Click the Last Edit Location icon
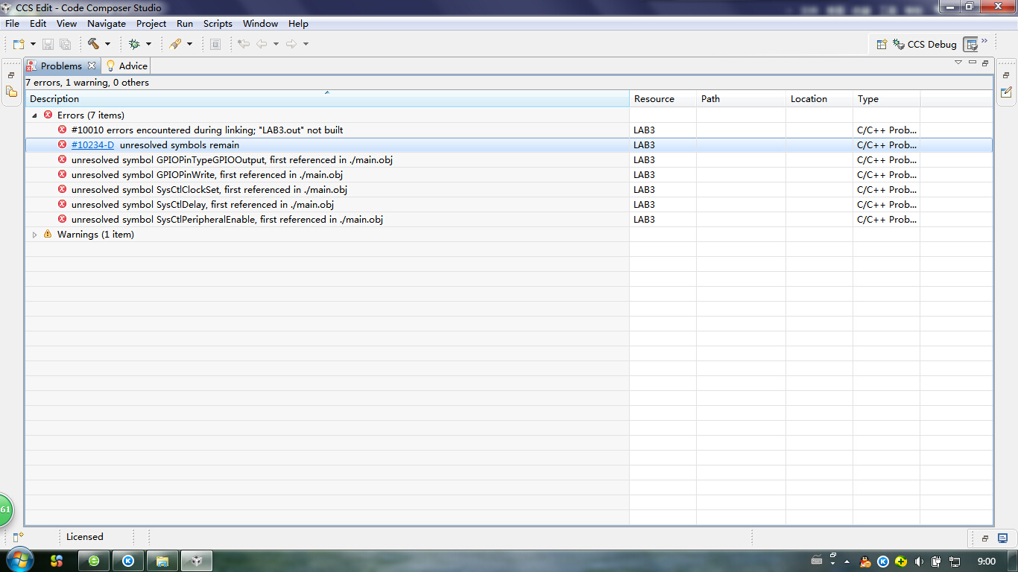This screenshot has width=1018, height=572. (x=243, y=45)
